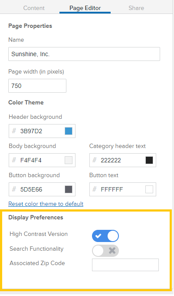
Task: Select the Page Editor tab
Action: 85,8
